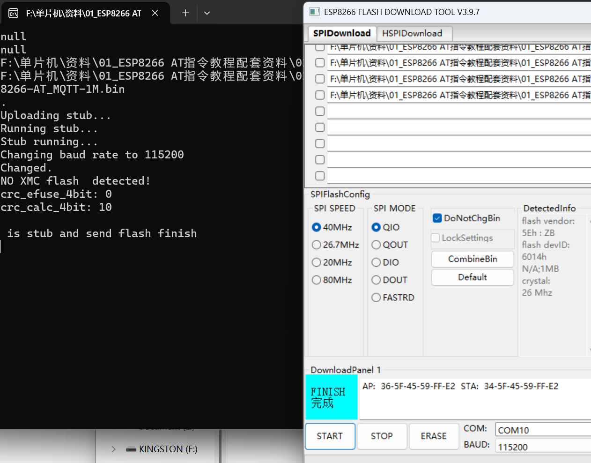This screenshot has height=463, width=591.
Task: Click the ERASE button
Action: pos(434,436)
